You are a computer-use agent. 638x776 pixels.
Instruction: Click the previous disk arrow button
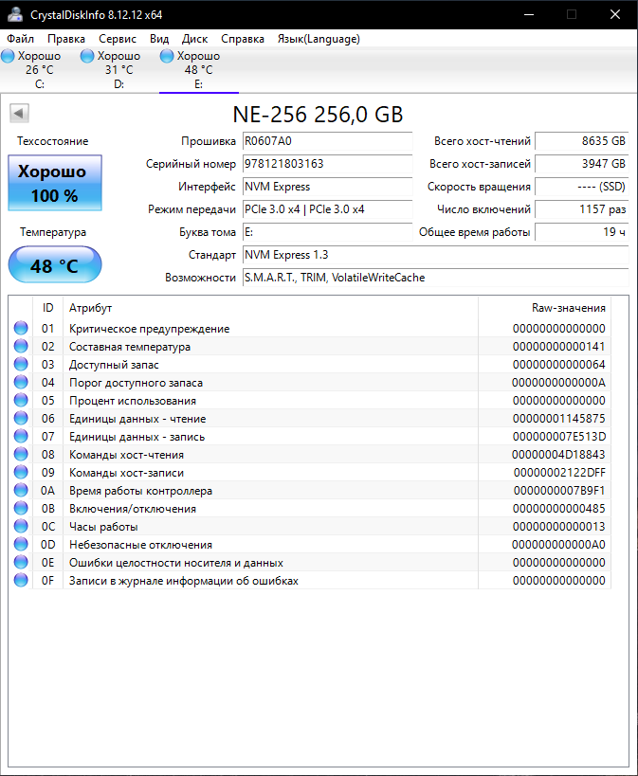19,114
